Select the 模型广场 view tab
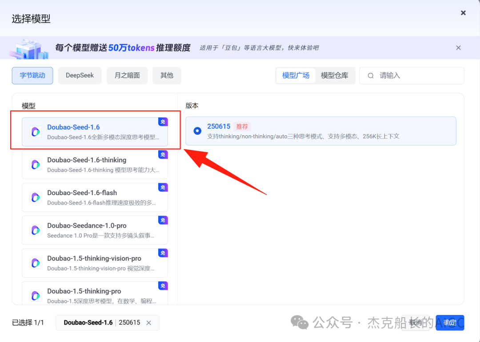This screenshot has height=342, width=480. click(296, 75)
